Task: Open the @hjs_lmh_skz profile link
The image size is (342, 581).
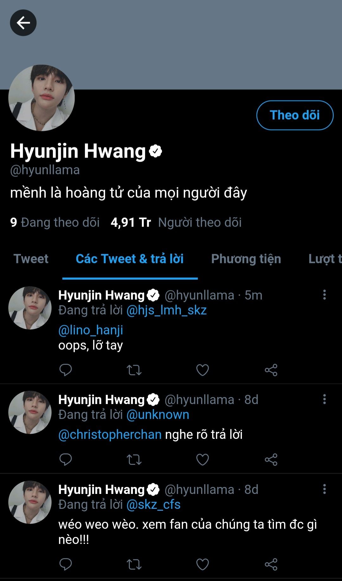Action: tap(167, 310)
